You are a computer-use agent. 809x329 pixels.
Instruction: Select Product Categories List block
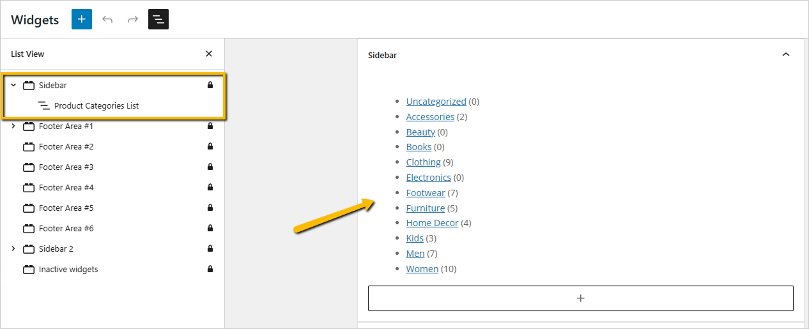pos(96,105)
